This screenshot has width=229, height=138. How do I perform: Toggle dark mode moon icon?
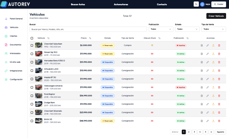pyautogui.click(x=196, y=4)
